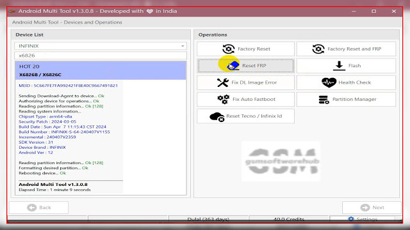The width and height of the screenshot is (410, 230).
Task: Click the Device List panel heading
Action: [29, 34]
